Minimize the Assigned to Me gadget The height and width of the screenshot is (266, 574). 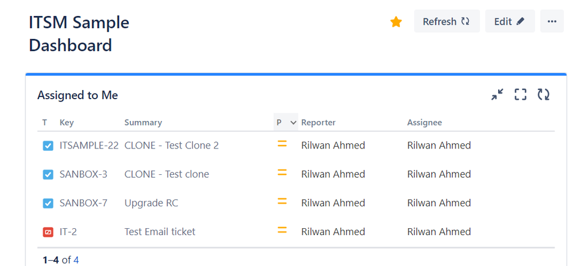[x=497, y=95]
